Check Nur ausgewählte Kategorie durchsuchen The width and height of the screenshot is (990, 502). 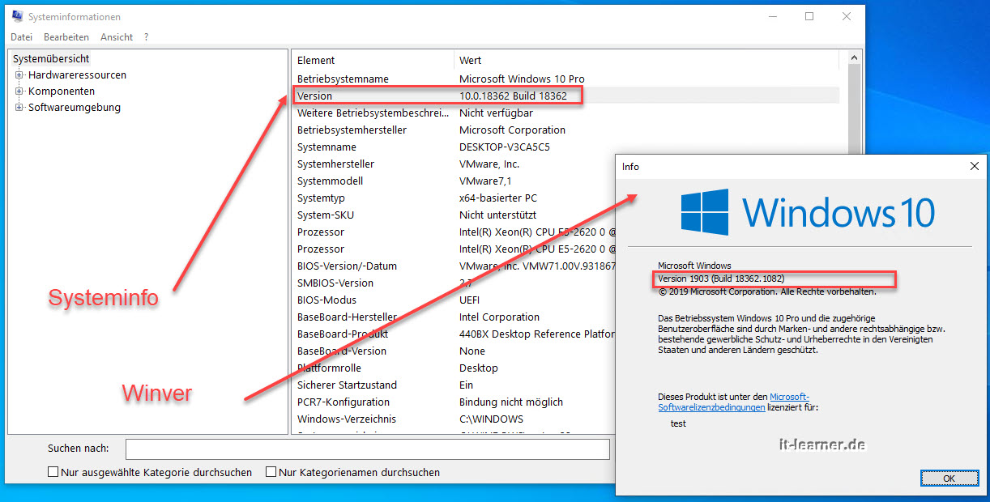point(53,472)
